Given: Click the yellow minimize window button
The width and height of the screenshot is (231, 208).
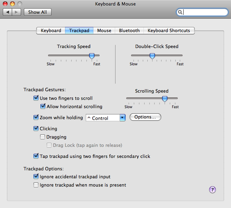Looking at the screenshot, I should [12, 4].
